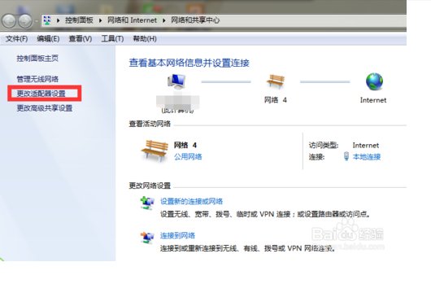Open 设置新的连接或网络 link
The height and width of the screenshot is (306, 431).
192,201
